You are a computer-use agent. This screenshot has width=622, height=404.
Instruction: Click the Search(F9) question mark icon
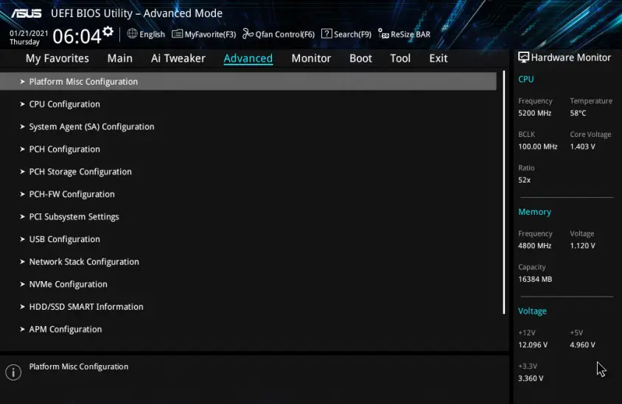(326, 34)
